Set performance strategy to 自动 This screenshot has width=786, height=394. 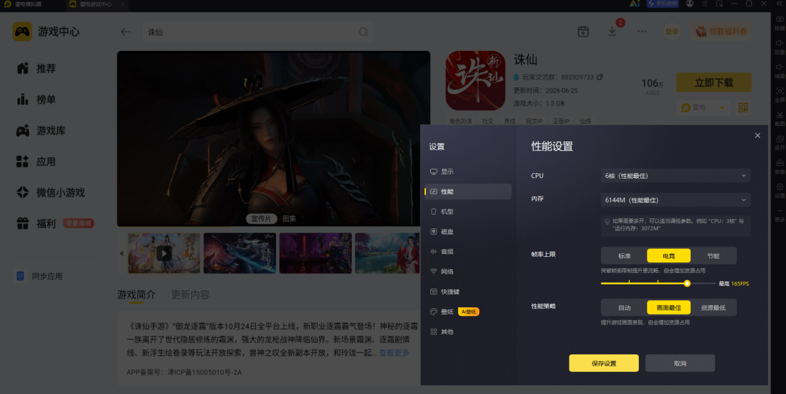(x=624, y=308)
